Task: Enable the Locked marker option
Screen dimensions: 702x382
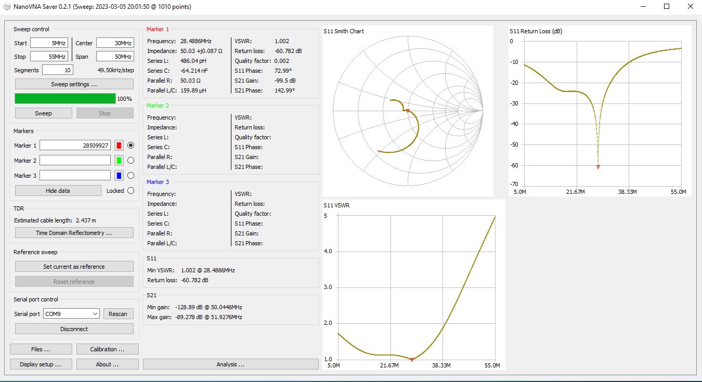Action: 131,191
